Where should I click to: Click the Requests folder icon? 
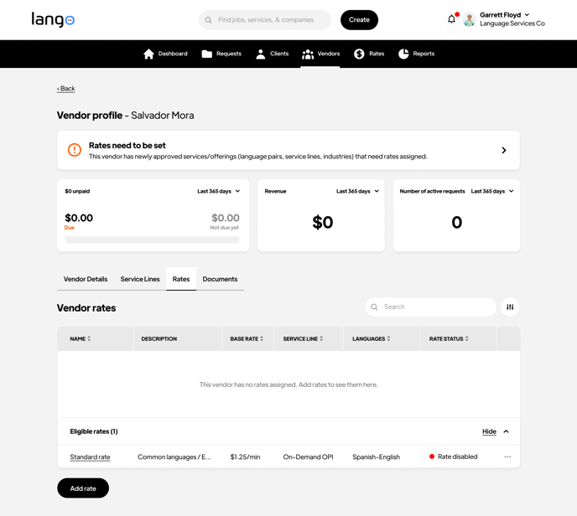pyautogui.click(x=207, y=54)
